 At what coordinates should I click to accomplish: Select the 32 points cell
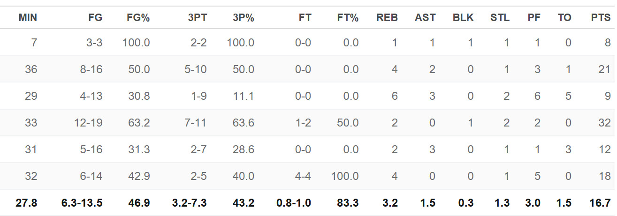click(x=605, y=123)
